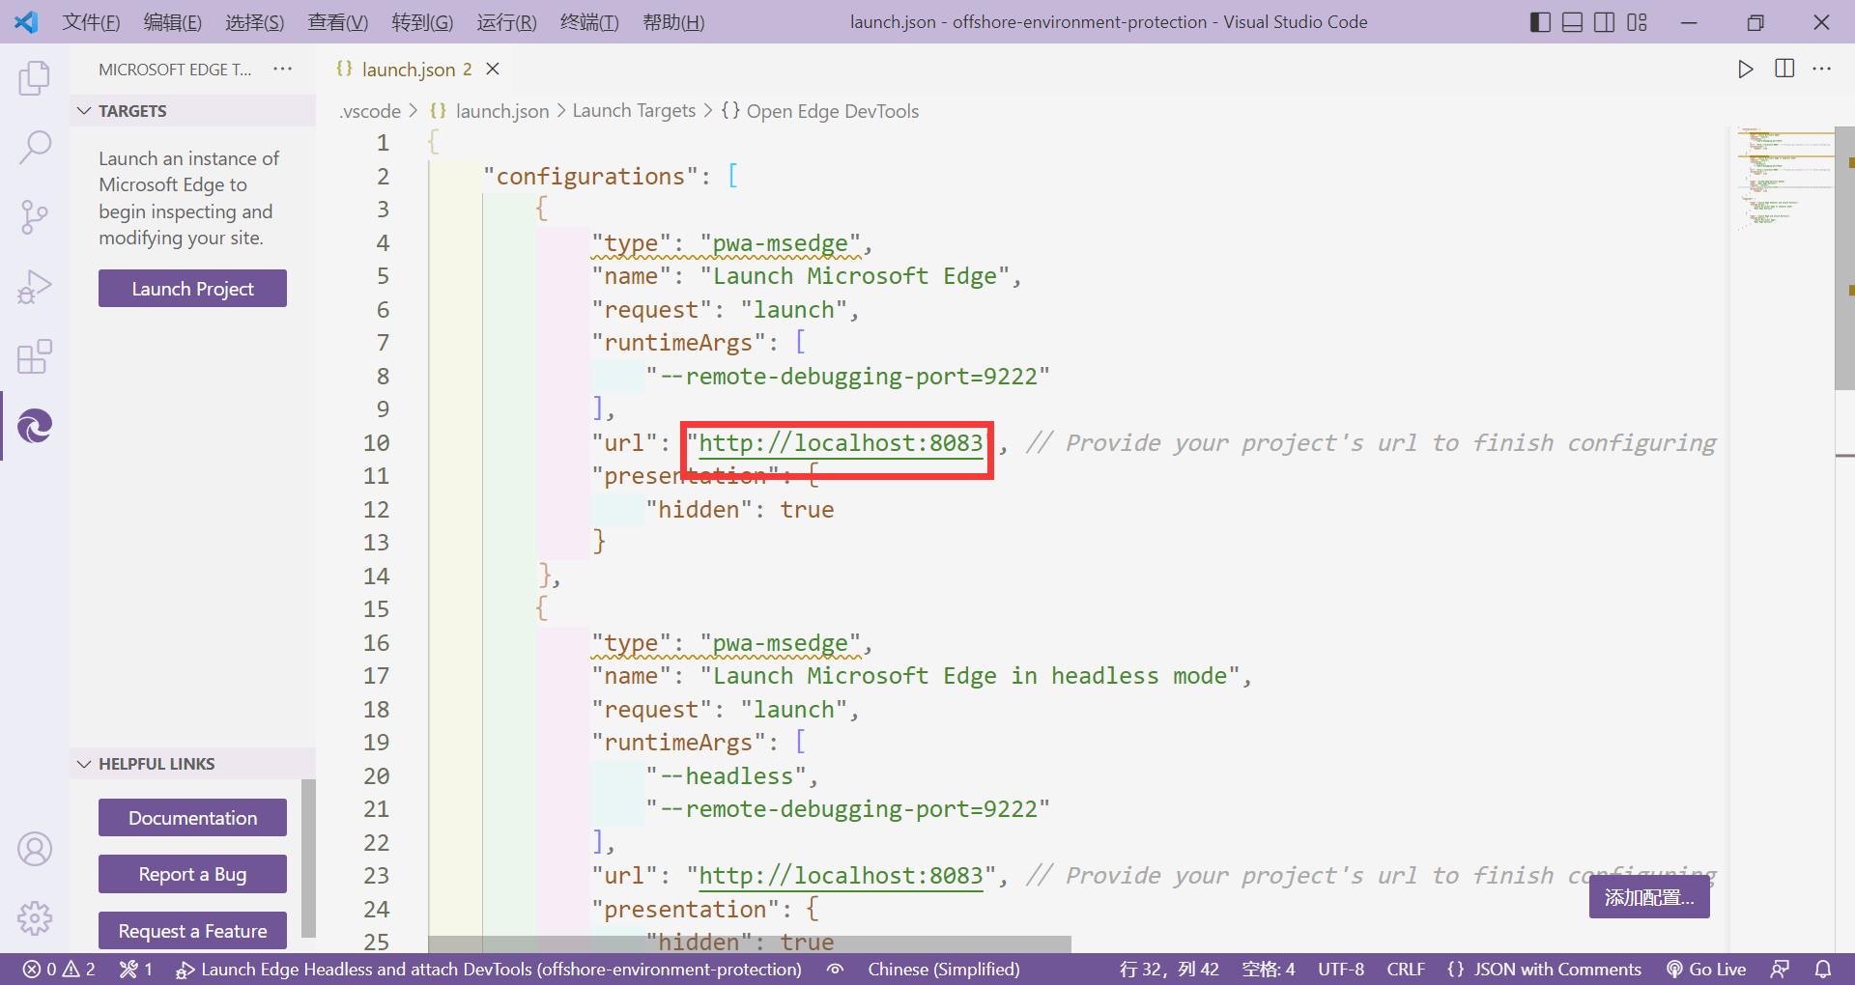Open 编辑(E) menu
Image resolution: width=1855 pixels, height=985 pixels.
(x=173, y=22)
